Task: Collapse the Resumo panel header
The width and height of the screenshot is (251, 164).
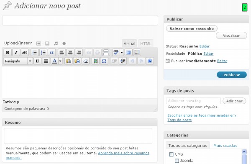Action: point(79,122)
